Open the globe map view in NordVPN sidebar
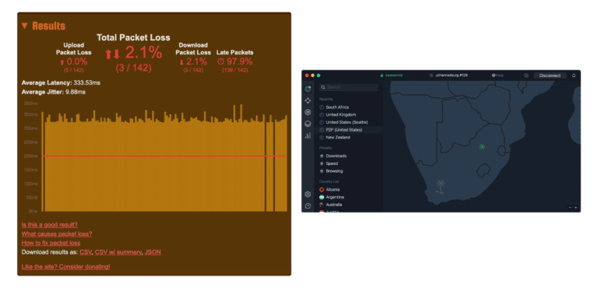This screenshot has height=288, width=598. (308, 89)
